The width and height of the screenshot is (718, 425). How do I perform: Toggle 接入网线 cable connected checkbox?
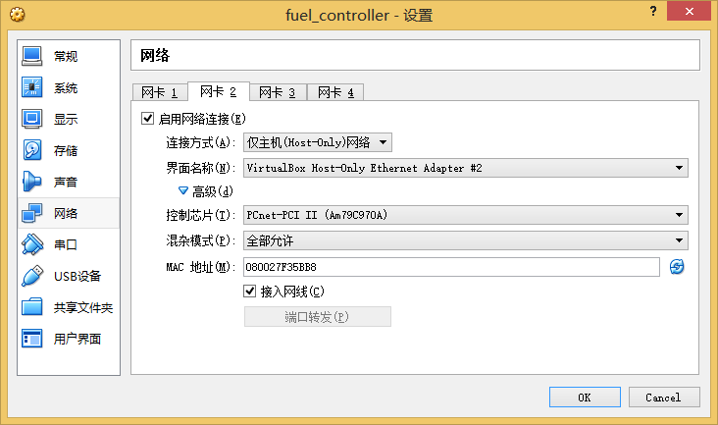[249, 292]
